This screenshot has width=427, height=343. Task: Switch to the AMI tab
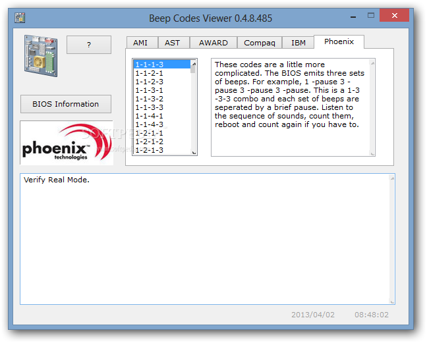point(142,43)
